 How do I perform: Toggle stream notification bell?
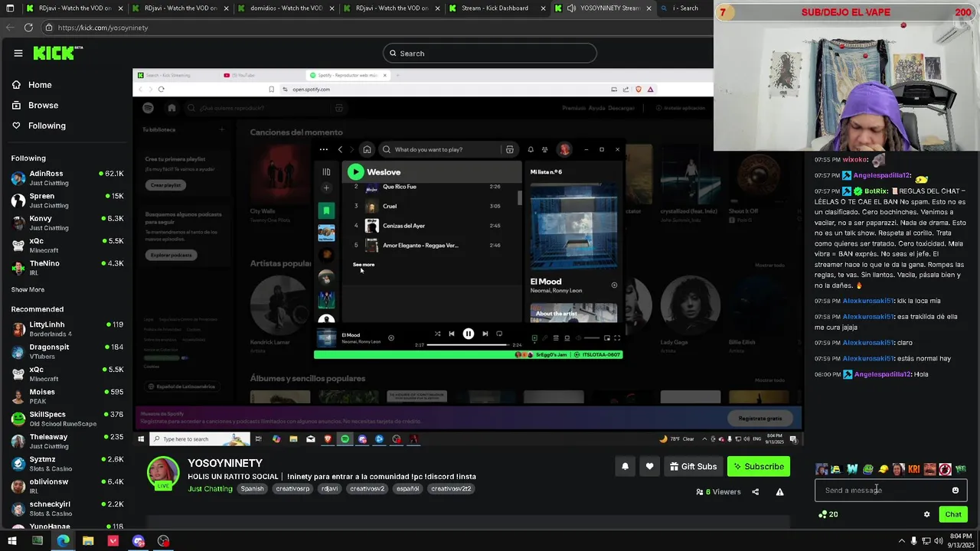pyautogui.click(x=625, y=466)
